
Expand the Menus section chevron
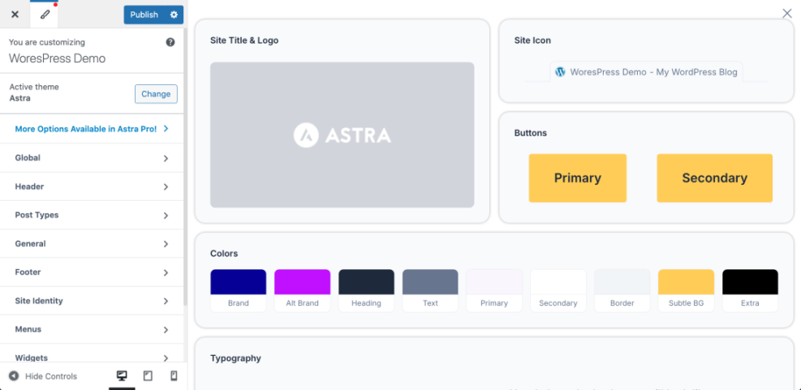tap(166, 330)
